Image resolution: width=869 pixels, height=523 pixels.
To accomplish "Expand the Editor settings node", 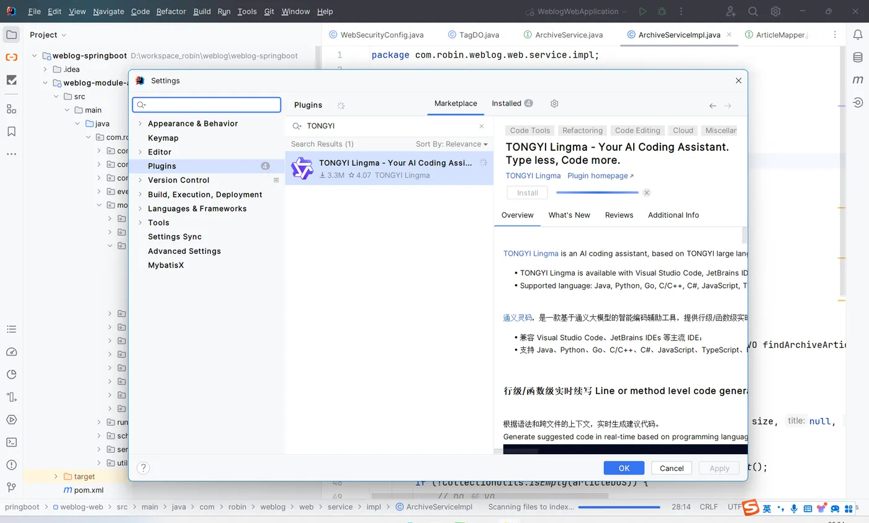I will (140, 152).
